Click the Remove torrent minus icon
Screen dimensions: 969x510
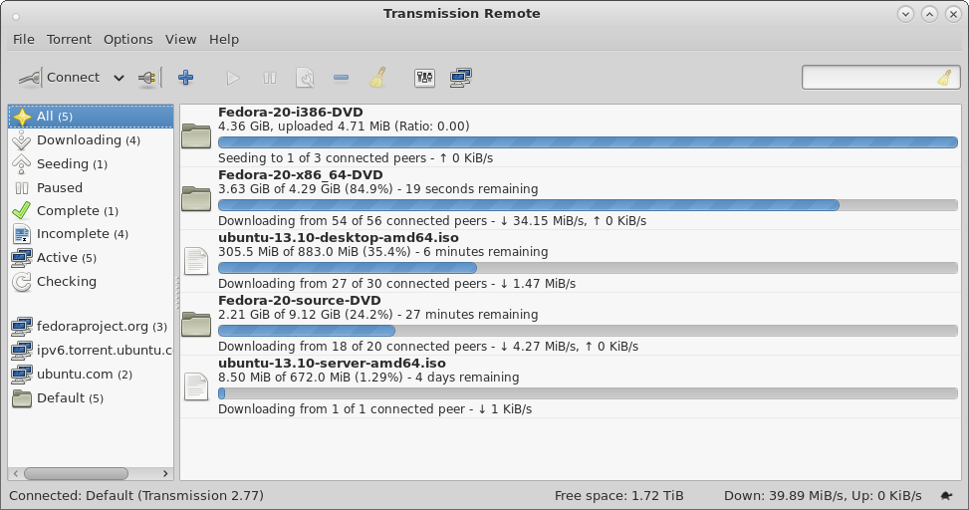341,78
